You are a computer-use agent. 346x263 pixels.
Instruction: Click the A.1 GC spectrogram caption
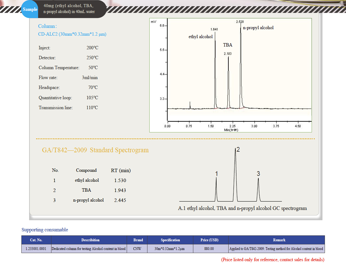242,208
